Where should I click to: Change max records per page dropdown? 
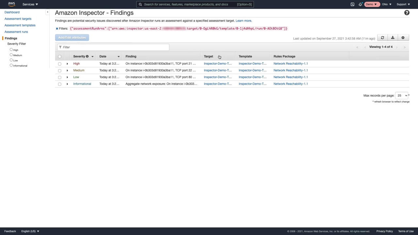click(x=401, y=96)
